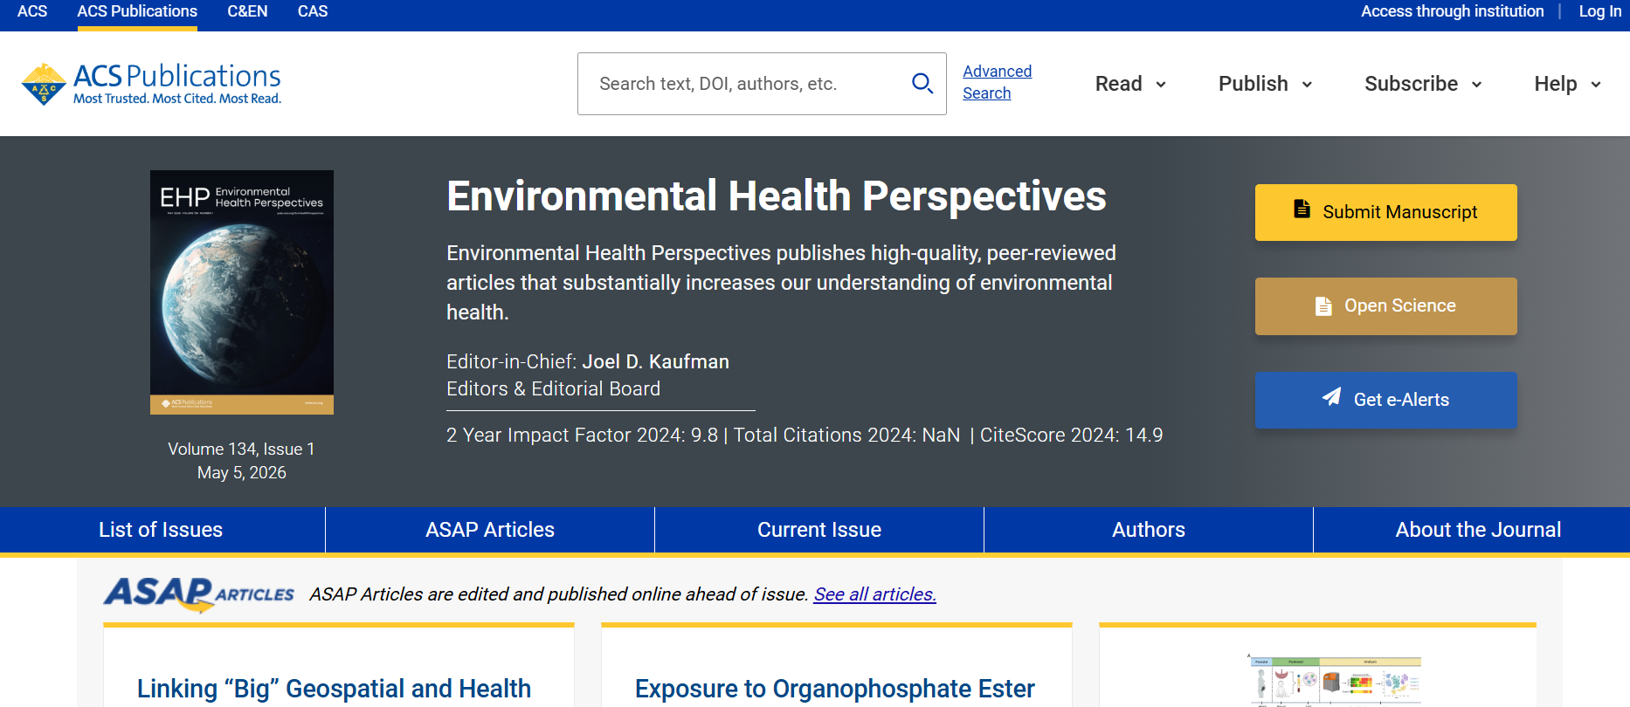
Task: Select the Current Issue tab
Action: [819, 530]
